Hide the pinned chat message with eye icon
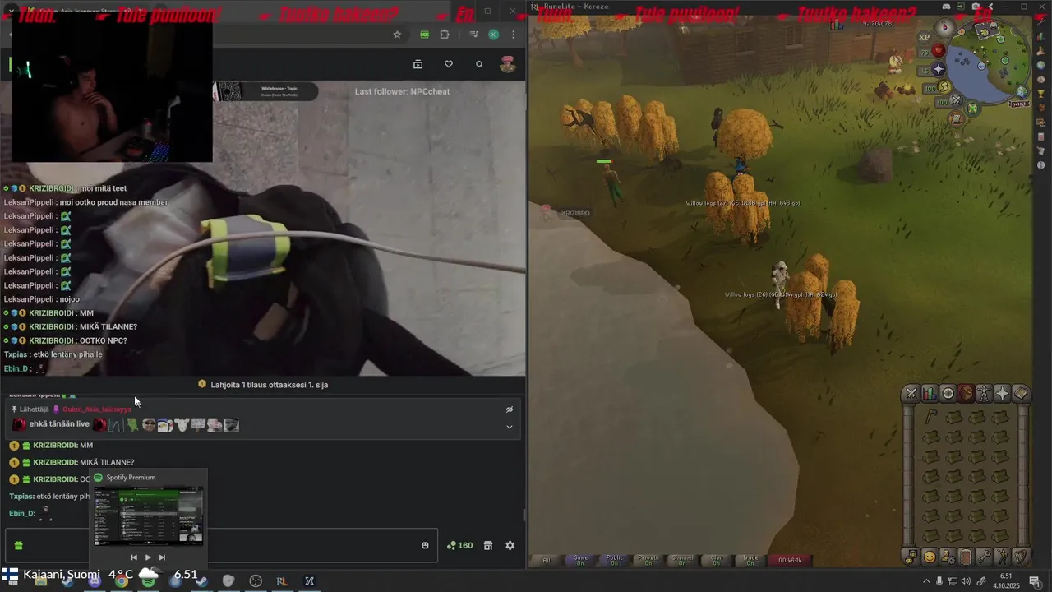 pos(509,409)
